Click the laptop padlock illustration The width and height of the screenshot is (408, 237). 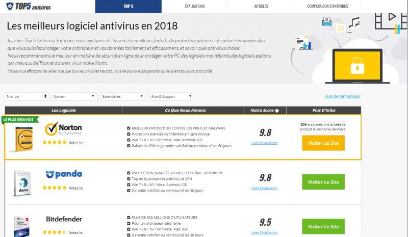pyautogui.click(x=358, y=66)
